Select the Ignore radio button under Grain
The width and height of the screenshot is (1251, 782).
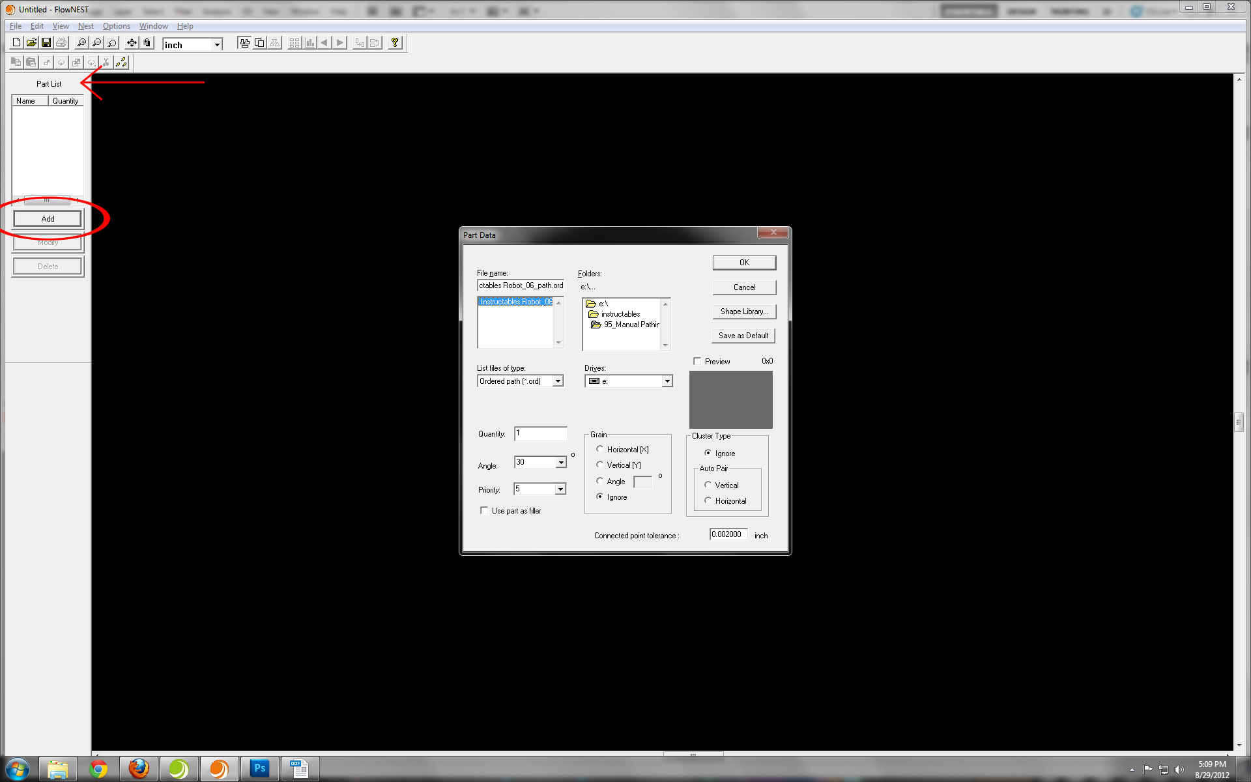coord(598,497)
